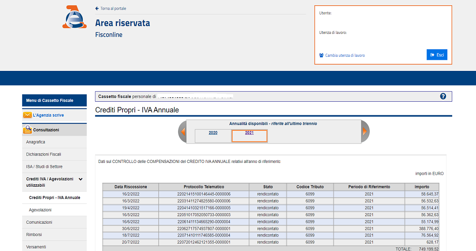The width and height of the screenshot is (476, 251).
Task: Click Cambia utenza di lavoro link
Action: pos(345,55)
